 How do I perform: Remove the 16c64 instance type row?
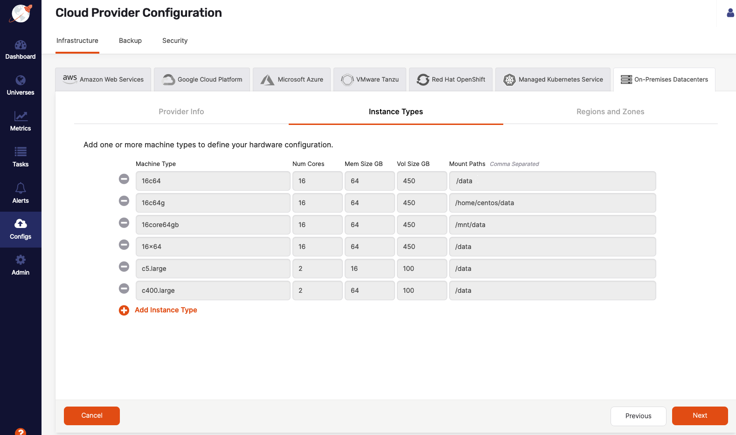(x=124, y=179)
